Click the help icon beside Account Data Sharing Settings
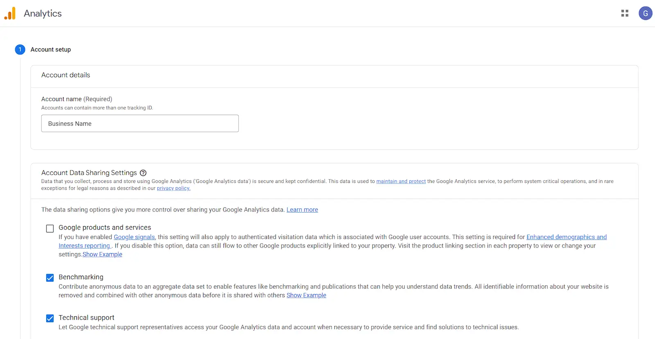Screen dimensions: 655x339 pyautogui.click(x=143, y=173)
